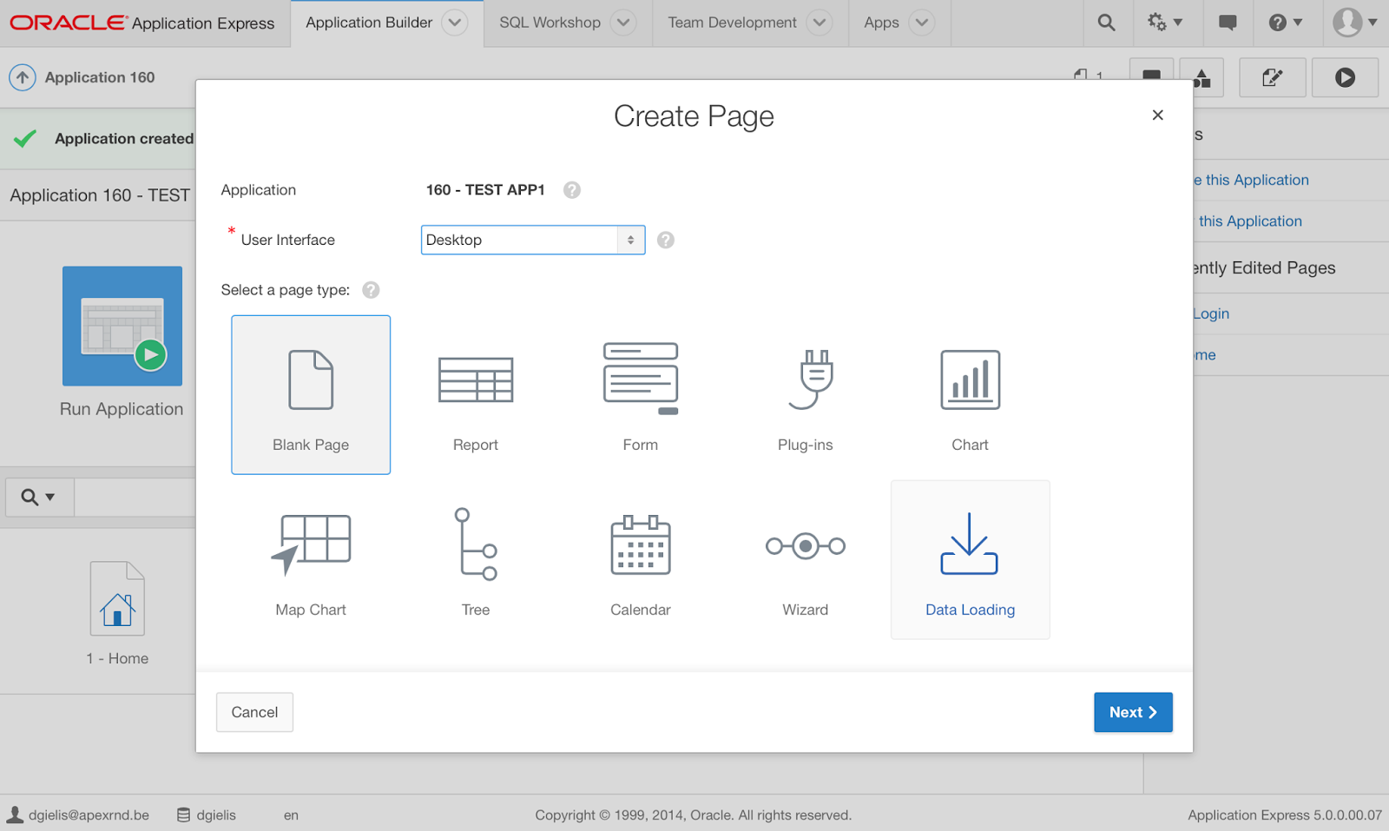Image resolution: width=1389 pixels, height=831 pixels.
Task: Select the Wizard page type
Action: click(x=806, y=560)
